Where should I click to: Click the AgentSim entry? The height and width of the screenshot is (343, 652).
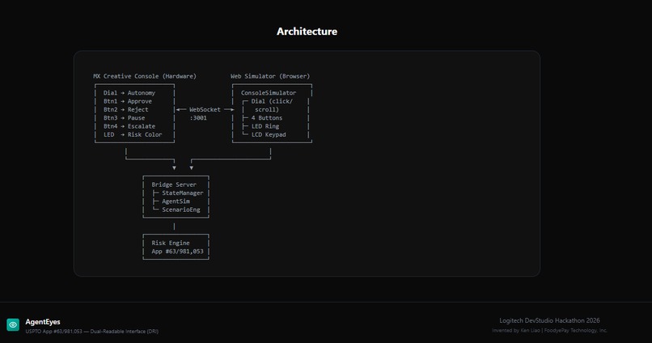pyautogui.click(x=176, y=201)
